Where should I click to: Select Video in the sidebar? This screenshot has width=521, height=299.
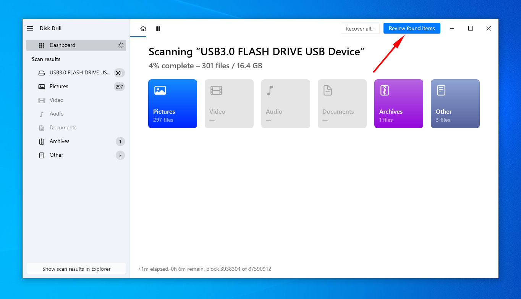tap(76, 100)
